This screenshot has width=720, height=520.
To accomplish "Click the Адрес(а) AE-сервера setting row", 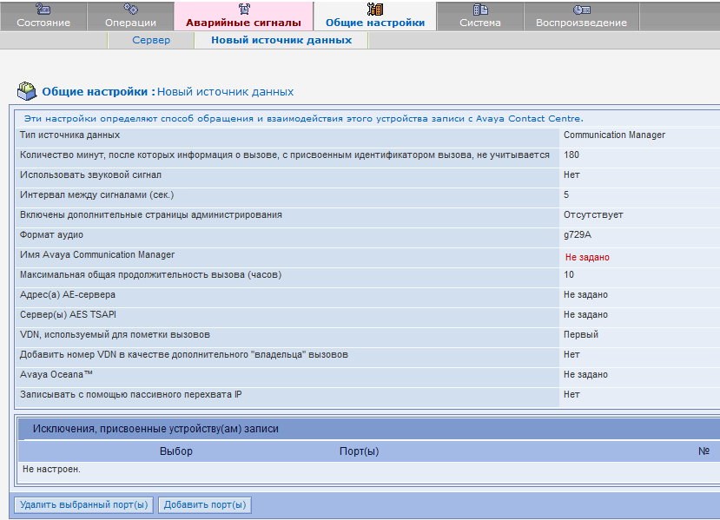I will 367,295.
